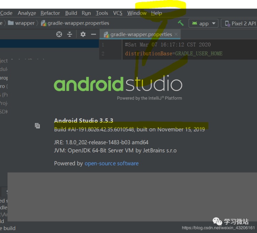Click gradle-wrapper.properties in the breadcrumb bar

click(75, 23)
